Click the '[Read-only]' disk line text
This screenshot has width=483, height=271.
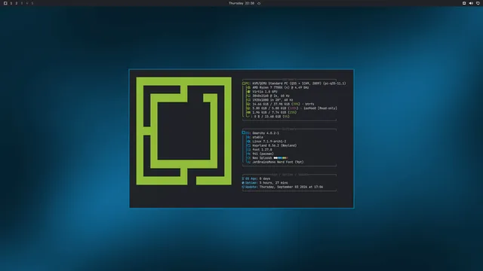point(328,108)
